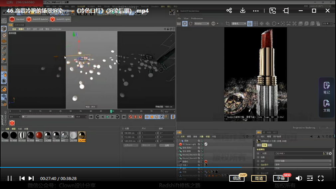
Task: Share the video with the share icon
Action: [x=229, y=11]
